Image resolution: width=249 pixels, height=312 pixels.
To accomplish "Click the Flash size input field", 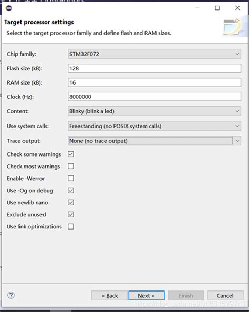I will tap(154, 68).
